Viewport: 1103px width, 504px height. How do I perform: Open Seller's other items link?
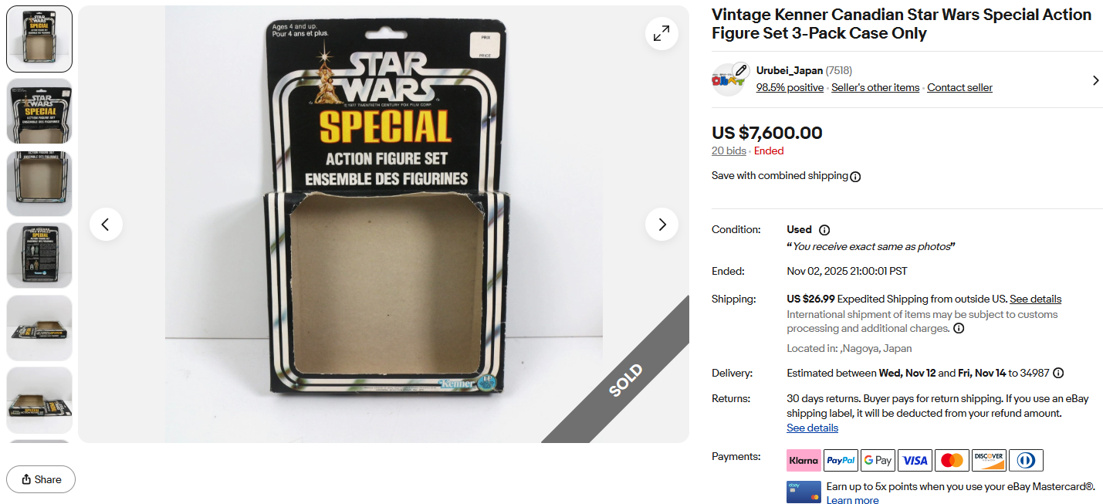(x=875, y=87)
